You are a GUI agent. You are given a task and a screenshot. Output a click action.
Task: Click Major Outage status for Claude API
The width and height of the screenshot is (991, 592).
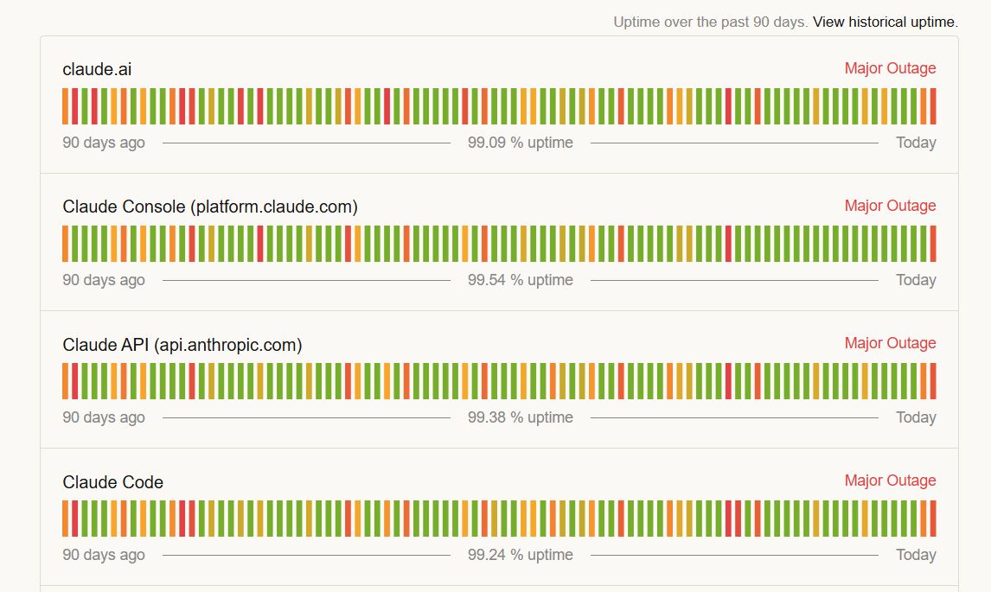click(890, 343)
